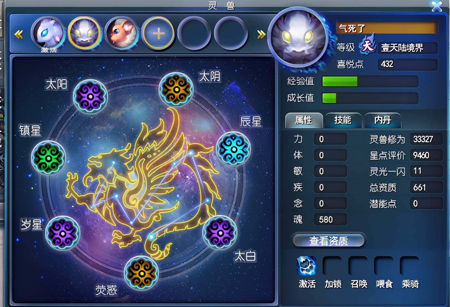Click the pet name field 气死了
The image size is (450, 307).
[387, 28]
